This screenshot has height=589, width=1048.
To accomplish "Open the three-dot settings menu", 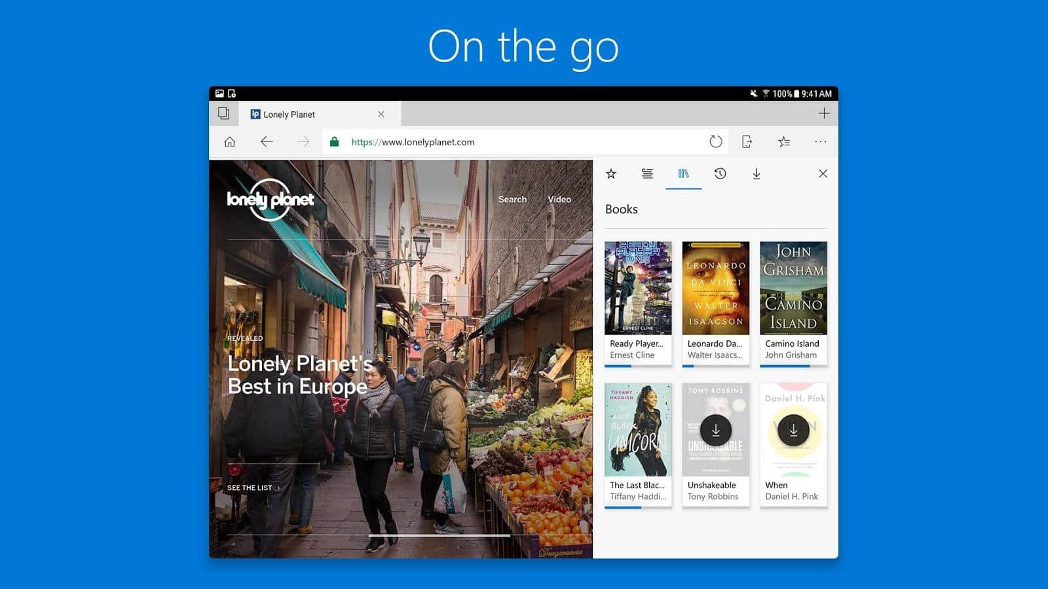I will tap(820, 141).
